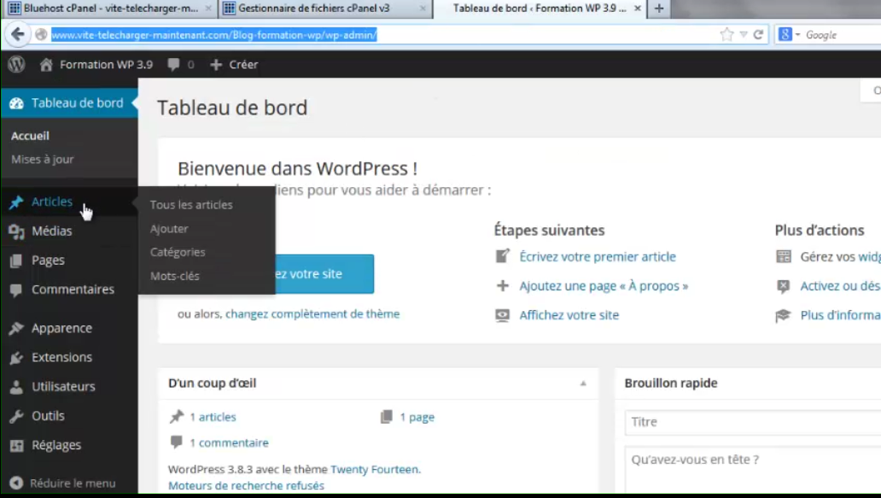The width and height of the screenshot is (881, 498).
Task: Open the comments bubble in admin bar
Action: coord(173,65)
